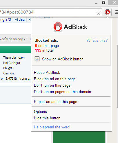This screenshot has height=143, width=118.
Task: Close the browser window
Action: 115,3
